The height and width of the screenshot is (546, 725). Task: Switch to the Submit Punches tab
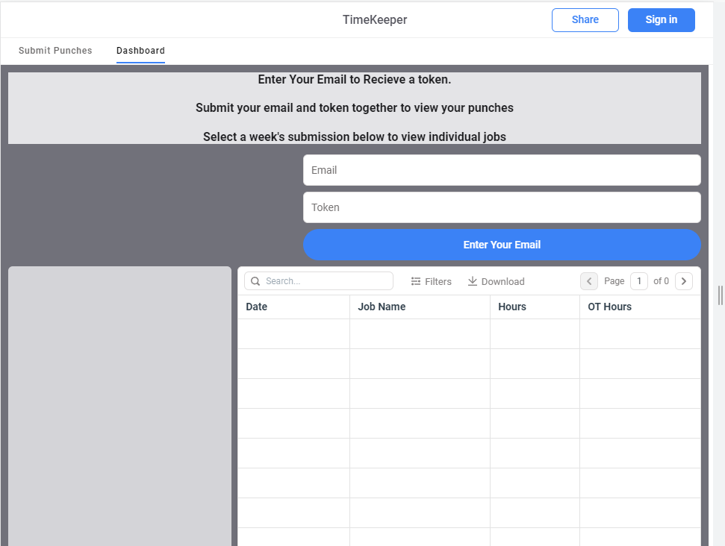click(x=55, y=51)
